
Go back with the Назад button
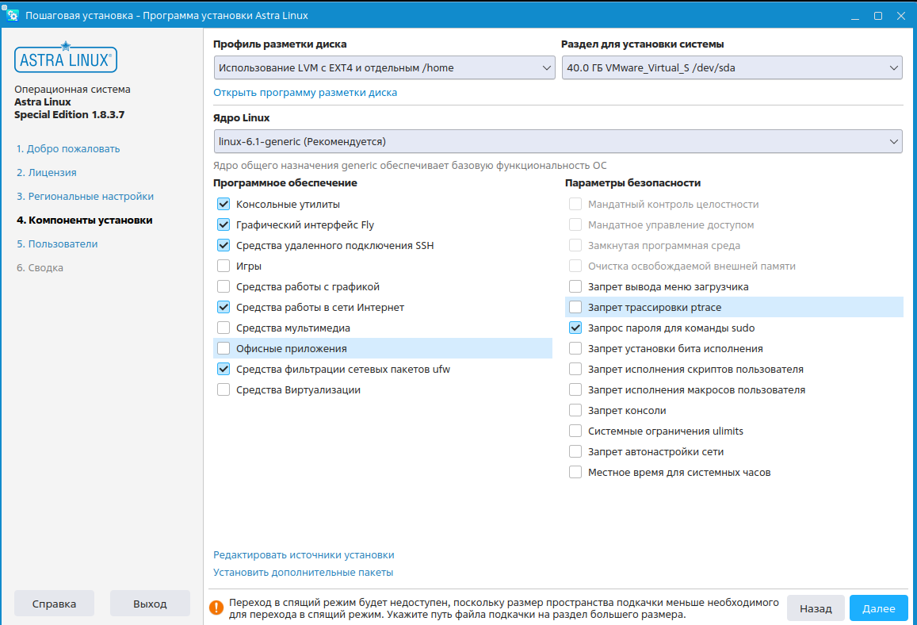816,608
